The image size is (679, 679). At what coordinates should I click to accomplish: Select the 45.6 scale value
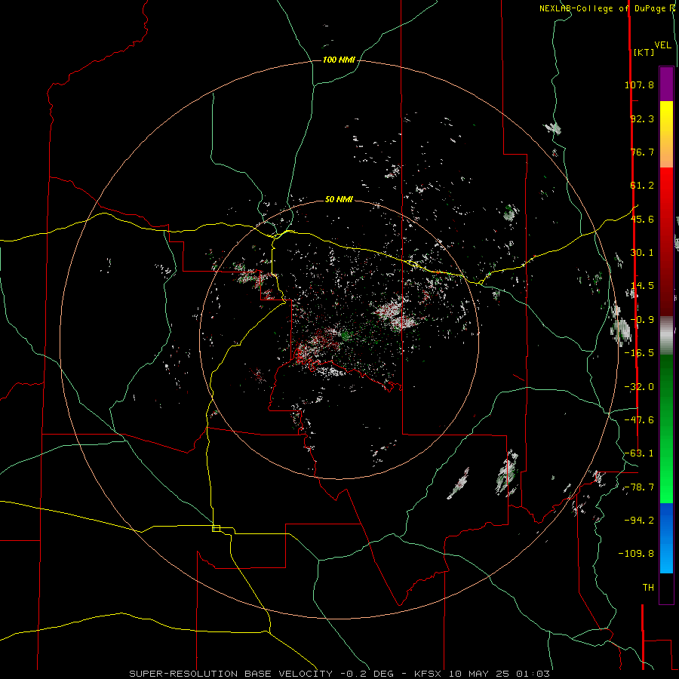642,219
